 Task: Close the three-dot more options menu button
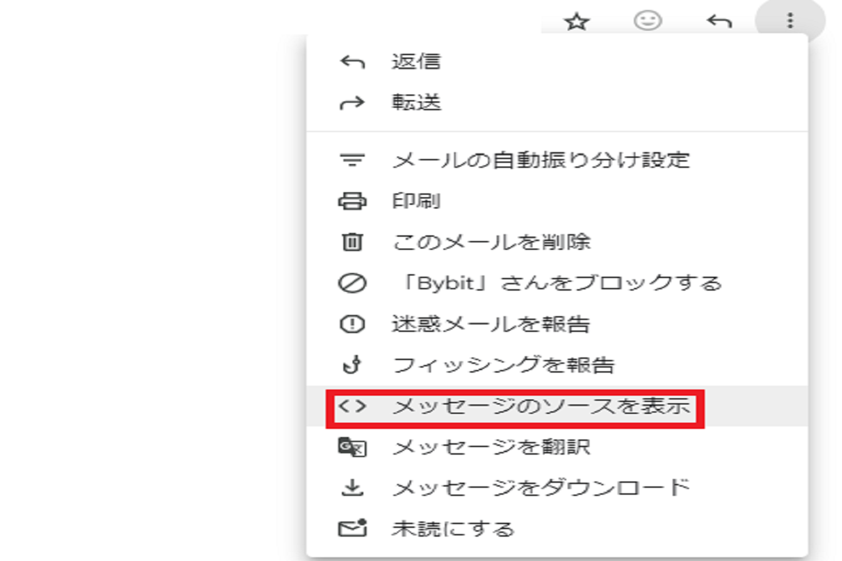coord(791,21)
